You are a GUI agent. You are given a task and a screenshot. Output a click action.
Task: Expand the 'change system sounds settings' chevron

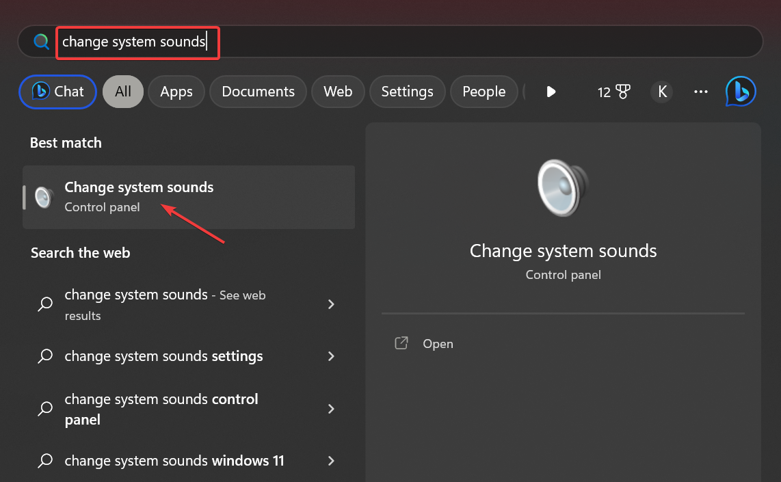(331, 356)
